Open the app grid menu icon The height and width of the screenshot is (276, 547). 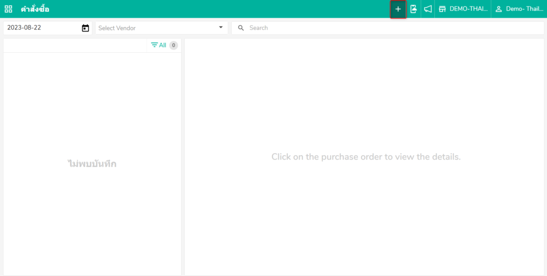(x=8, y=9)
